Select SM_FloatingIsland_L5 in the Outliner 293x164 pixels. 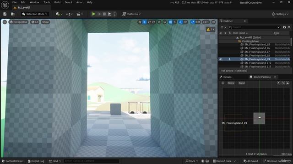tap(257, 45)
